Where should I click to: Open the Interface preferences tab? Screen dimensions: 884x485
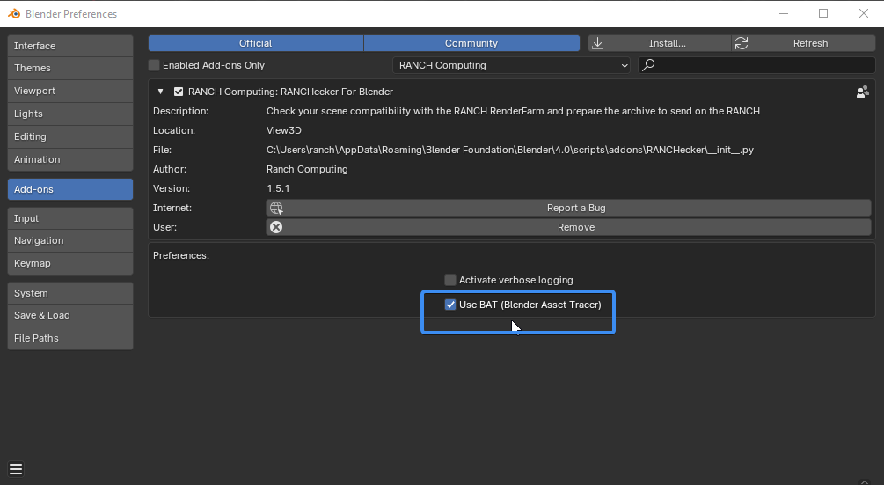click(70, 46)
